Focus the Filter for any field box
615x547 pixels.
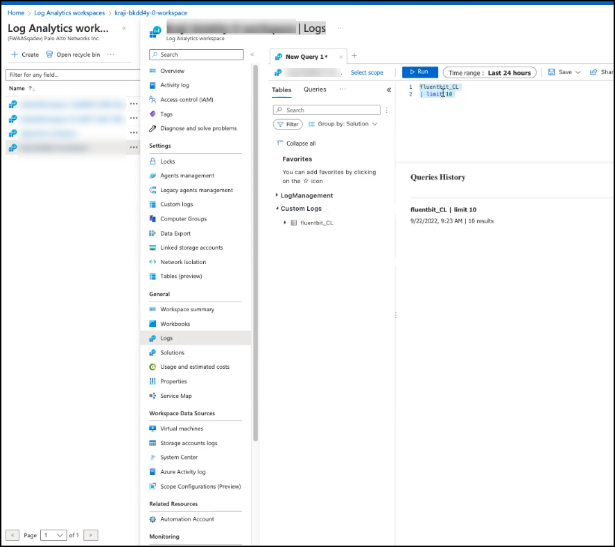click(x=73, y=75)
